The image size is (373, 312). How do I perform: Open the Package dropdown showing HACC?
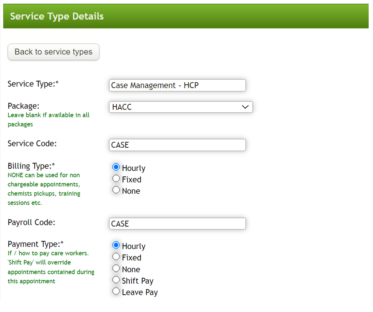[x=181, y=107]
